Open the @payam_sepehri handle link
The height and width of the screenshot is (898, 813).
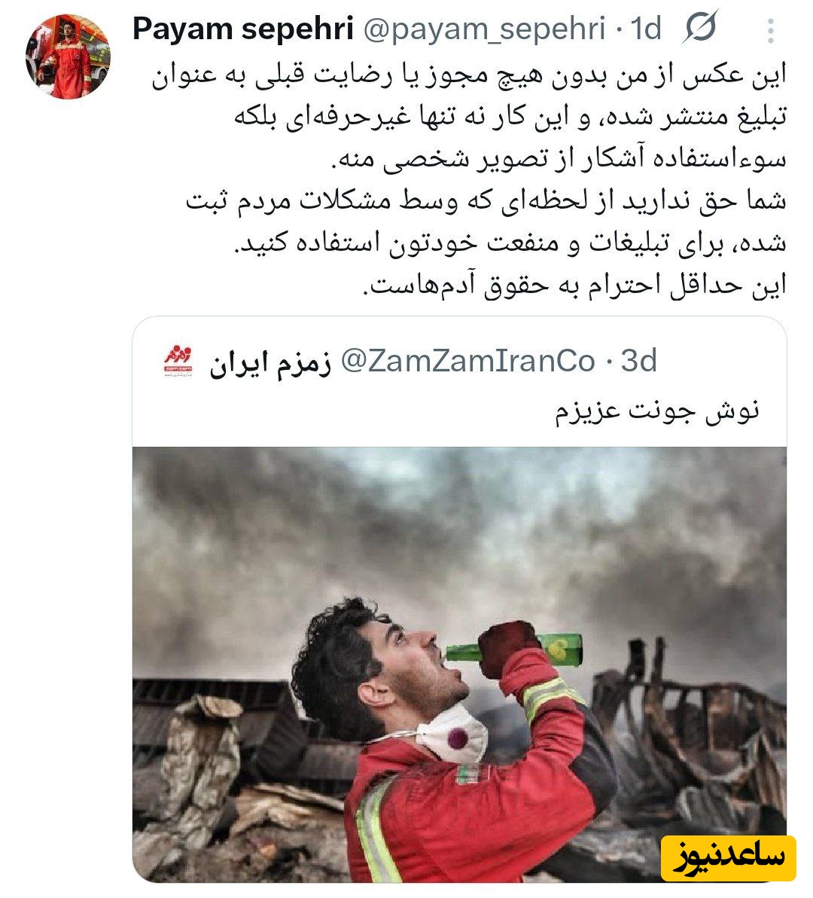(x=484, y=29)
